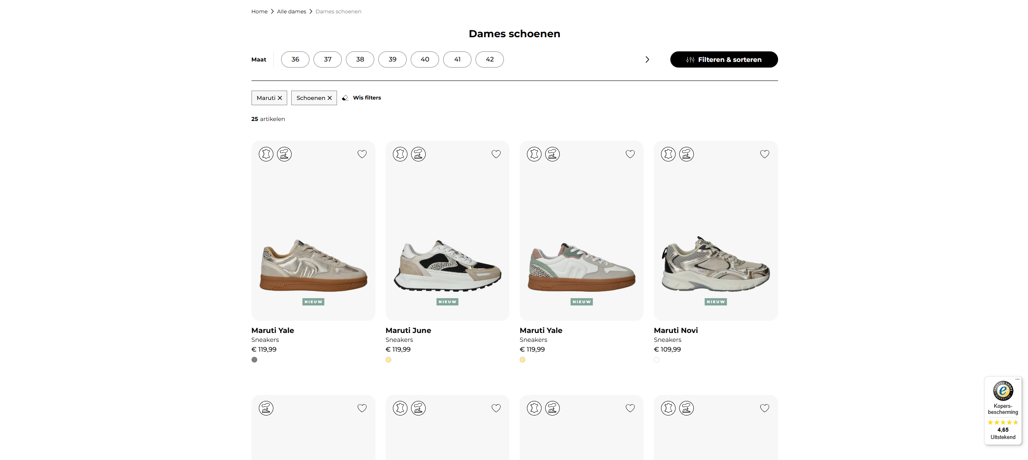Viewport: 1028px width, 460px height.
Task: Open Filteren & sorteren panel
Action: pos(723,59)
